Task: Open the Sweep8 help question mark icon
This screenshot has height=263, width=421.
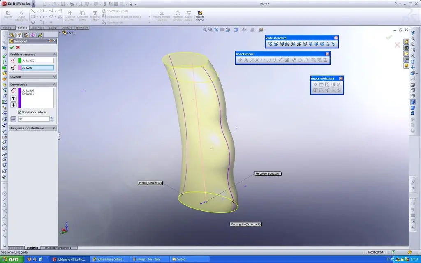Action: point(54,41)
